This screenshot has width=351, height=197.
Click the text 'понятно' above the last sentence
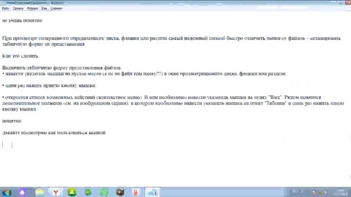pos(12,121)
